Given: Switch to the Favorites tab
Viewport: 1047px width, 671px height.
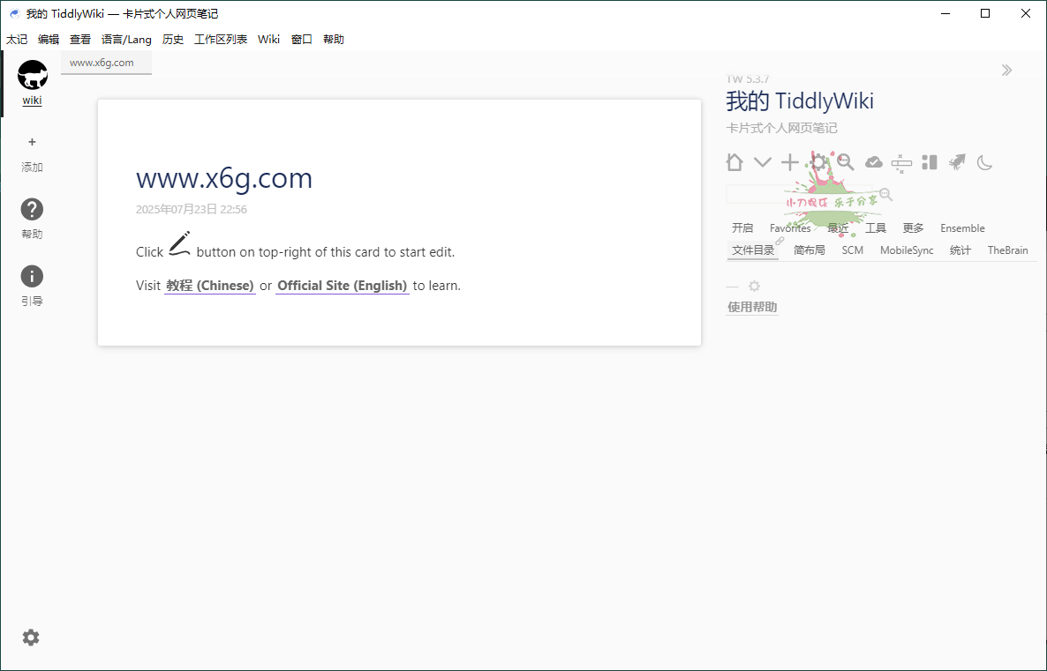Looking at the screenshot, I should 790,227.
